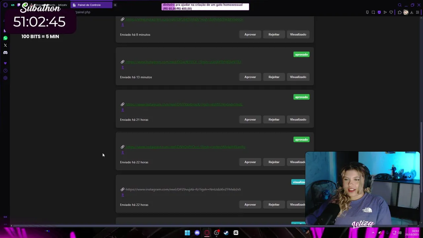Open the reel link in the 8-minute-old card

pyautogui.click(x=184, y=20)
